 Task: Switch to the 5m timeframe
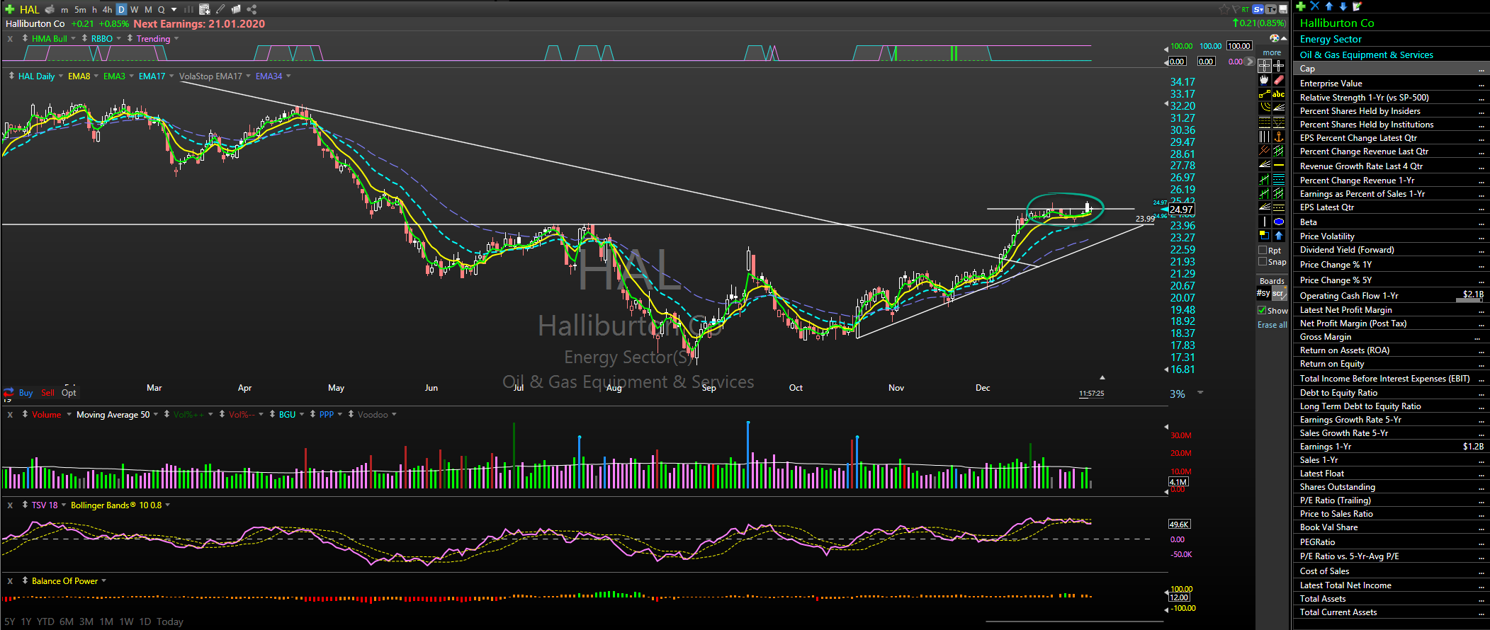[80, 10]
